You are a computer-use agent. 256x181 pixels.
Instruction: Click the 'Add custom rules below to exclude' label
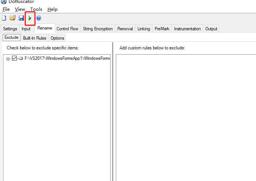click(x=152, y=48)
